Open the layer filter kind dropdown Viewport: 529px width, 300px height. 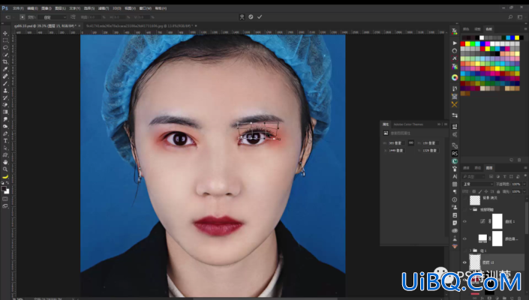(473, 176)
